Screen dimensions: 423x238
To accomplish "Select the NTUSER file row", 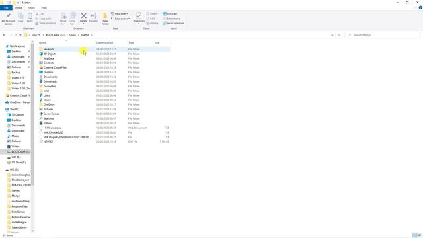I will pos(104,141).
